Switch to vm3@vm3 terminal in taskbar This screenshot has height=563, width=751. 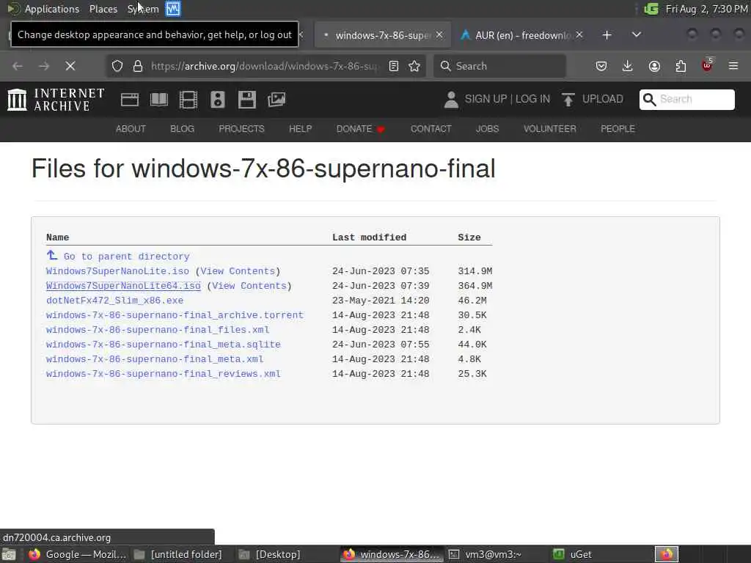[x=494, y=554]
